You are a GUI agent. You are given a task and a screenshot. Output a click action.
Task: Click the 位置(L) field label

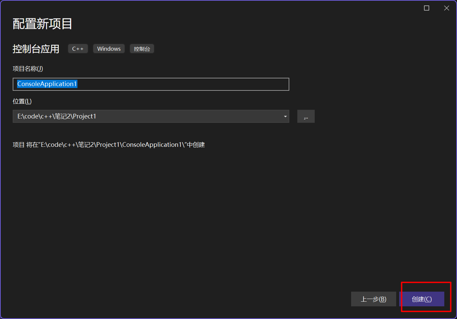click(22, 101)
